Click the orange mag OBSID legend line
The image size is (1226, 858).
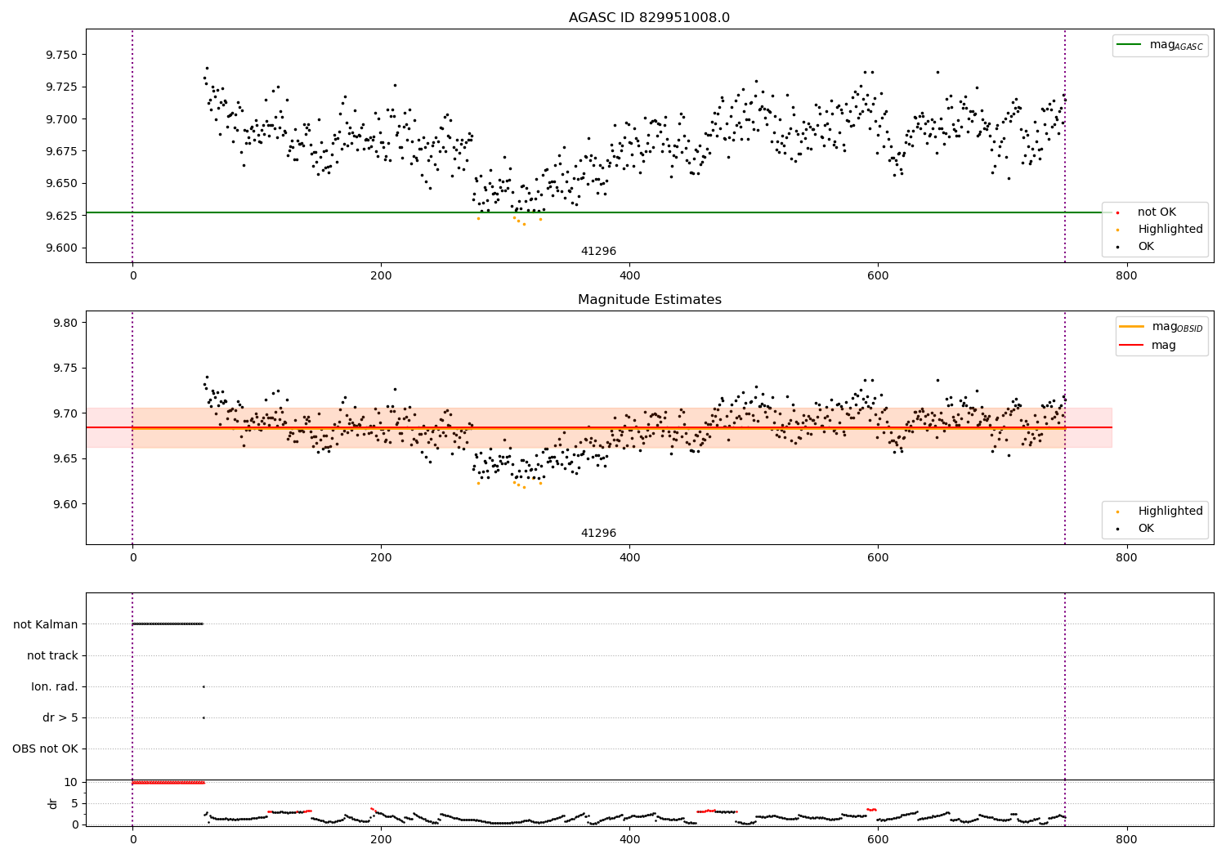(x=1131, y=327)
